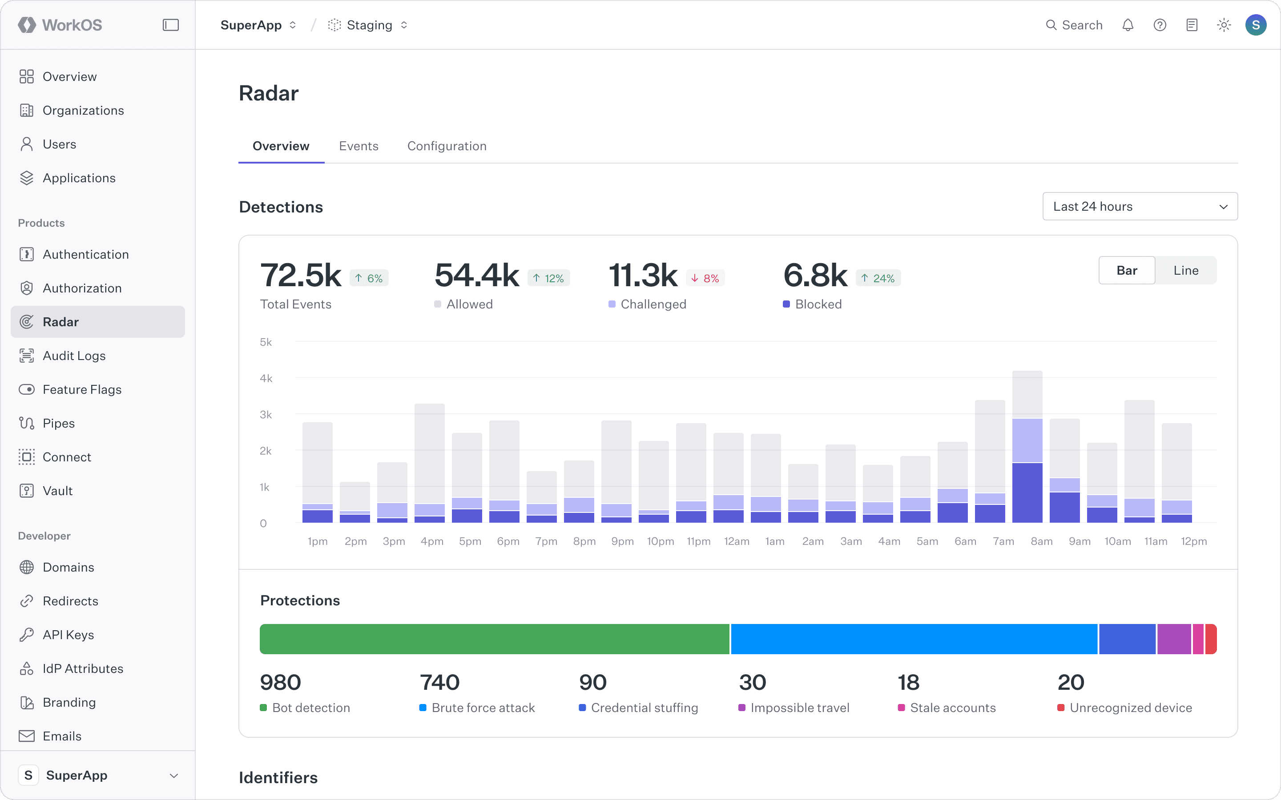
Task: Go to the API Keys page
Action: 98,635
